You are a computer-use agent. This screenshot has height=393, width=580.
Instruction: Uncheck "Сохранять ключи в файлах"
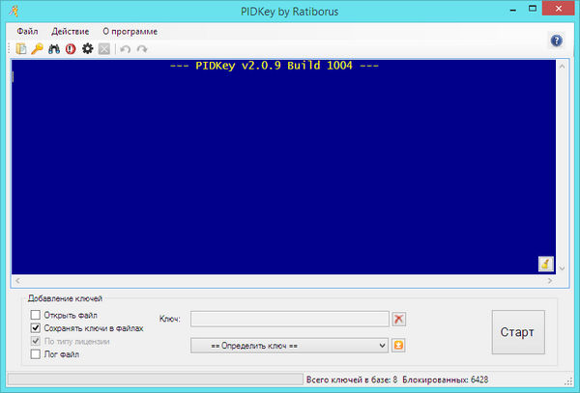[x=36, y=328]
